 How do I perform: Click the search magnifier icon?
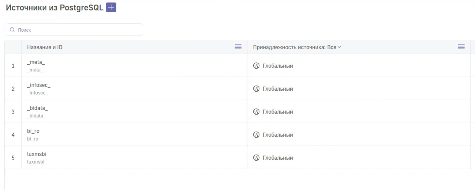tap(12, 30)
